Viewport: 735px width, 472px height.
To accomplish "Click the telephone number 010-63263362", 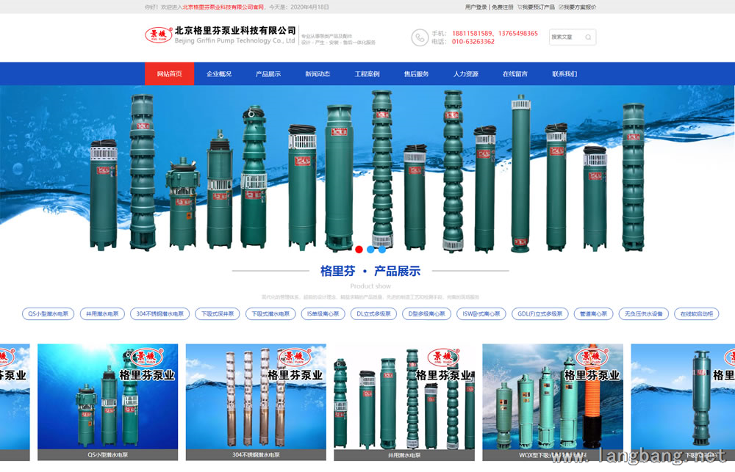I will (473, 42).
